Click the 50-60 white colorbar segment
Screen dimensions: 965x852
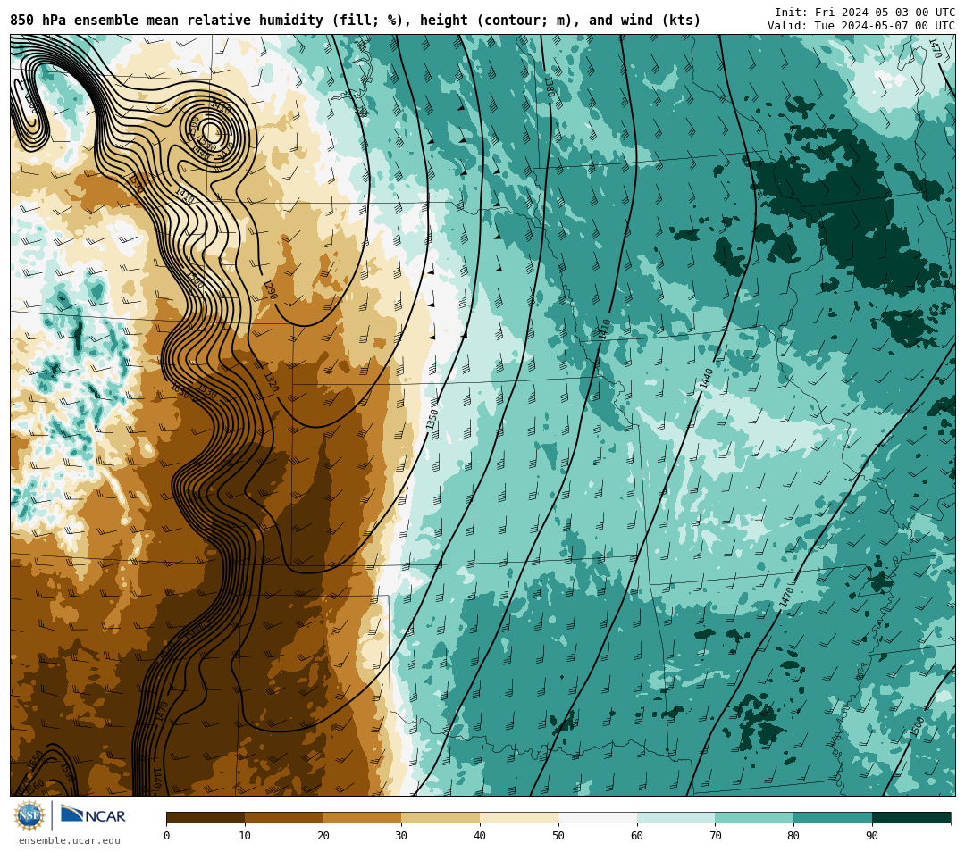tap(598, 817)
